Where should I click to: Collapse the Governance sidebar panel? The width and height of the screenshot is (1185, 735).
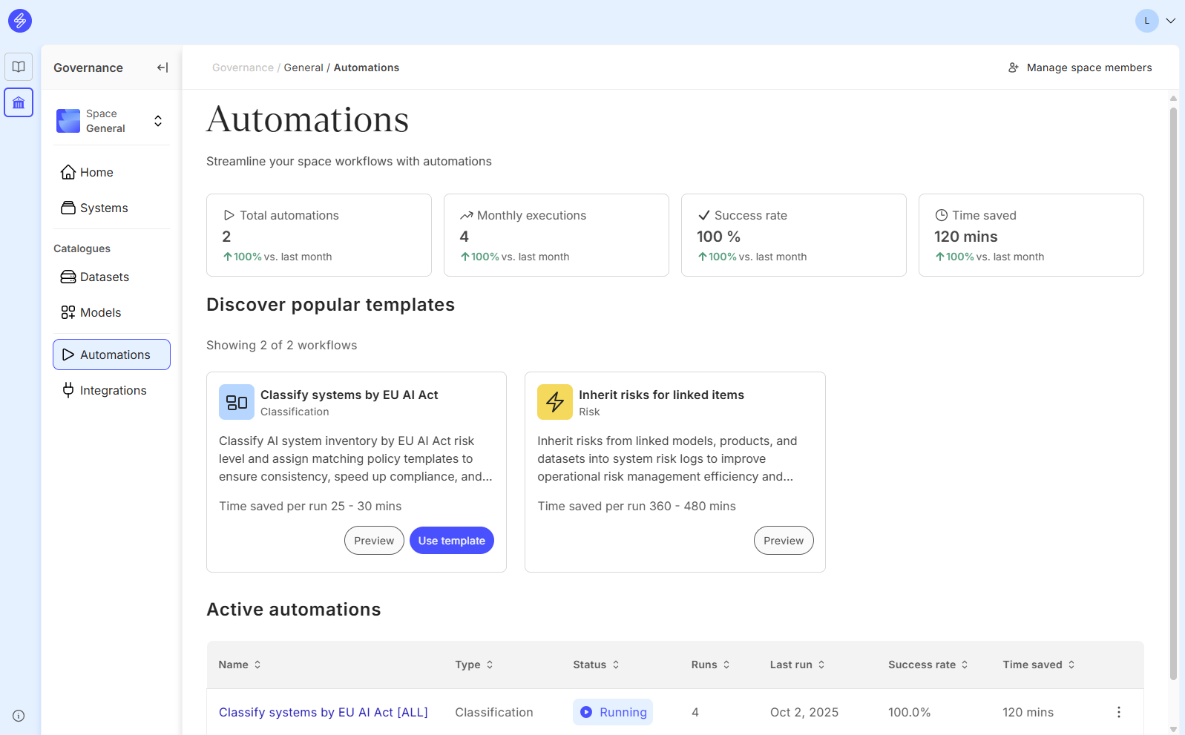coord(163,67)
